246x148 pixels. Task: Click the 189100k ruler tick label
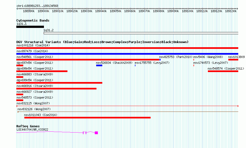coord(188,11)
